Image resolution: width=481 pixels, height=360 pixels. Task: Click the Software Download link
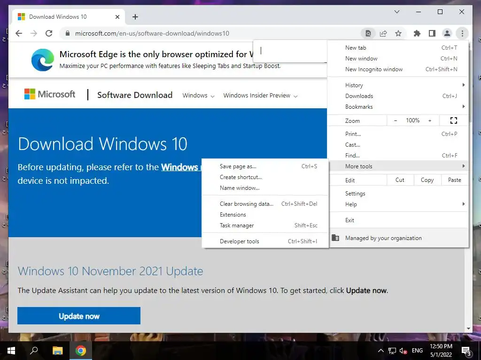[135, 95]
